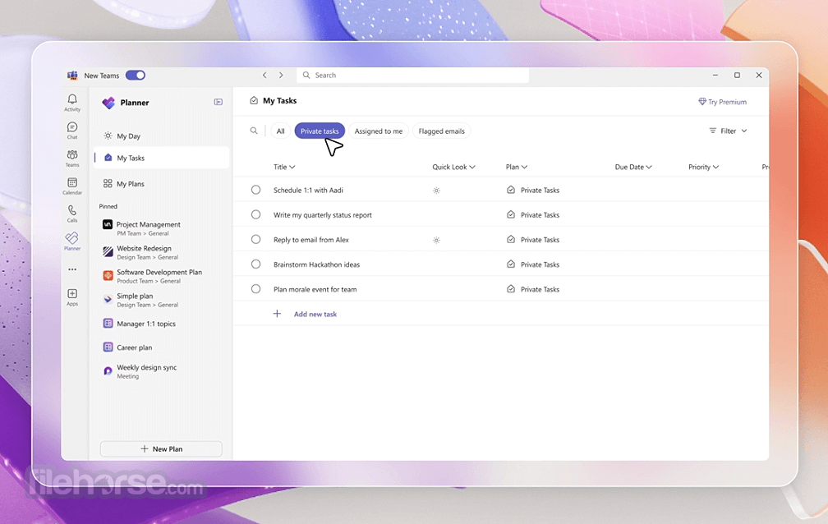Click the task search magnifier icon
The width and height of the screenshot is (828, 524).
click(254, 131)
